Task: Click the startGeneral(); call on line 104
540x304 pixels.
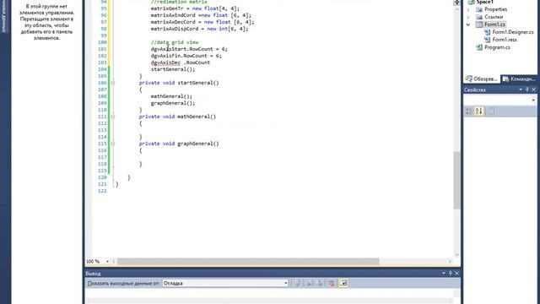Action: coord(173,69)
